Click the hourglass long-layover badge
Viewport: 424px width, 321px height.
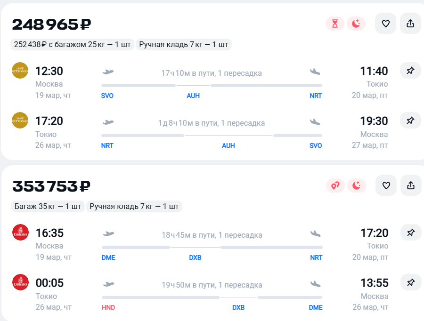pyautogui.click(x=335, y=24)
